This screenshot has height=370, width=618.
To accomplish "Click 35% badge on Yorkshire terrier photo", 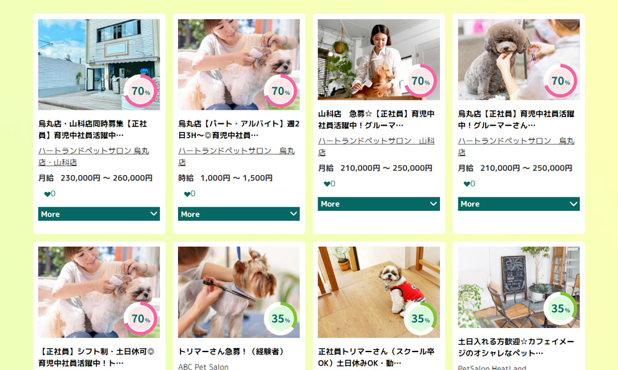I will (x=281, y=318).
